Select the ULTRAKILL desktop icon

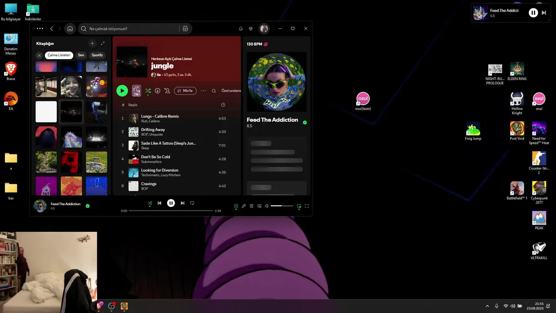coord(539,251)
